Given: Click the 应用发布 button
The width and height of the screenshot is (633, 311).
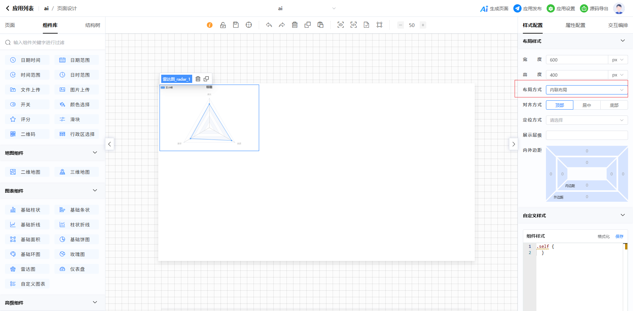Looking at the screenshot, I should (x=527, y=9).
